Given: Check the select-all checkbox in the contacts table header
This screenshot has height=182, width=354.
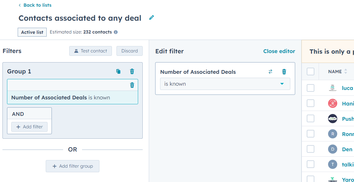Looking at the screenshot, I should 310,71.
